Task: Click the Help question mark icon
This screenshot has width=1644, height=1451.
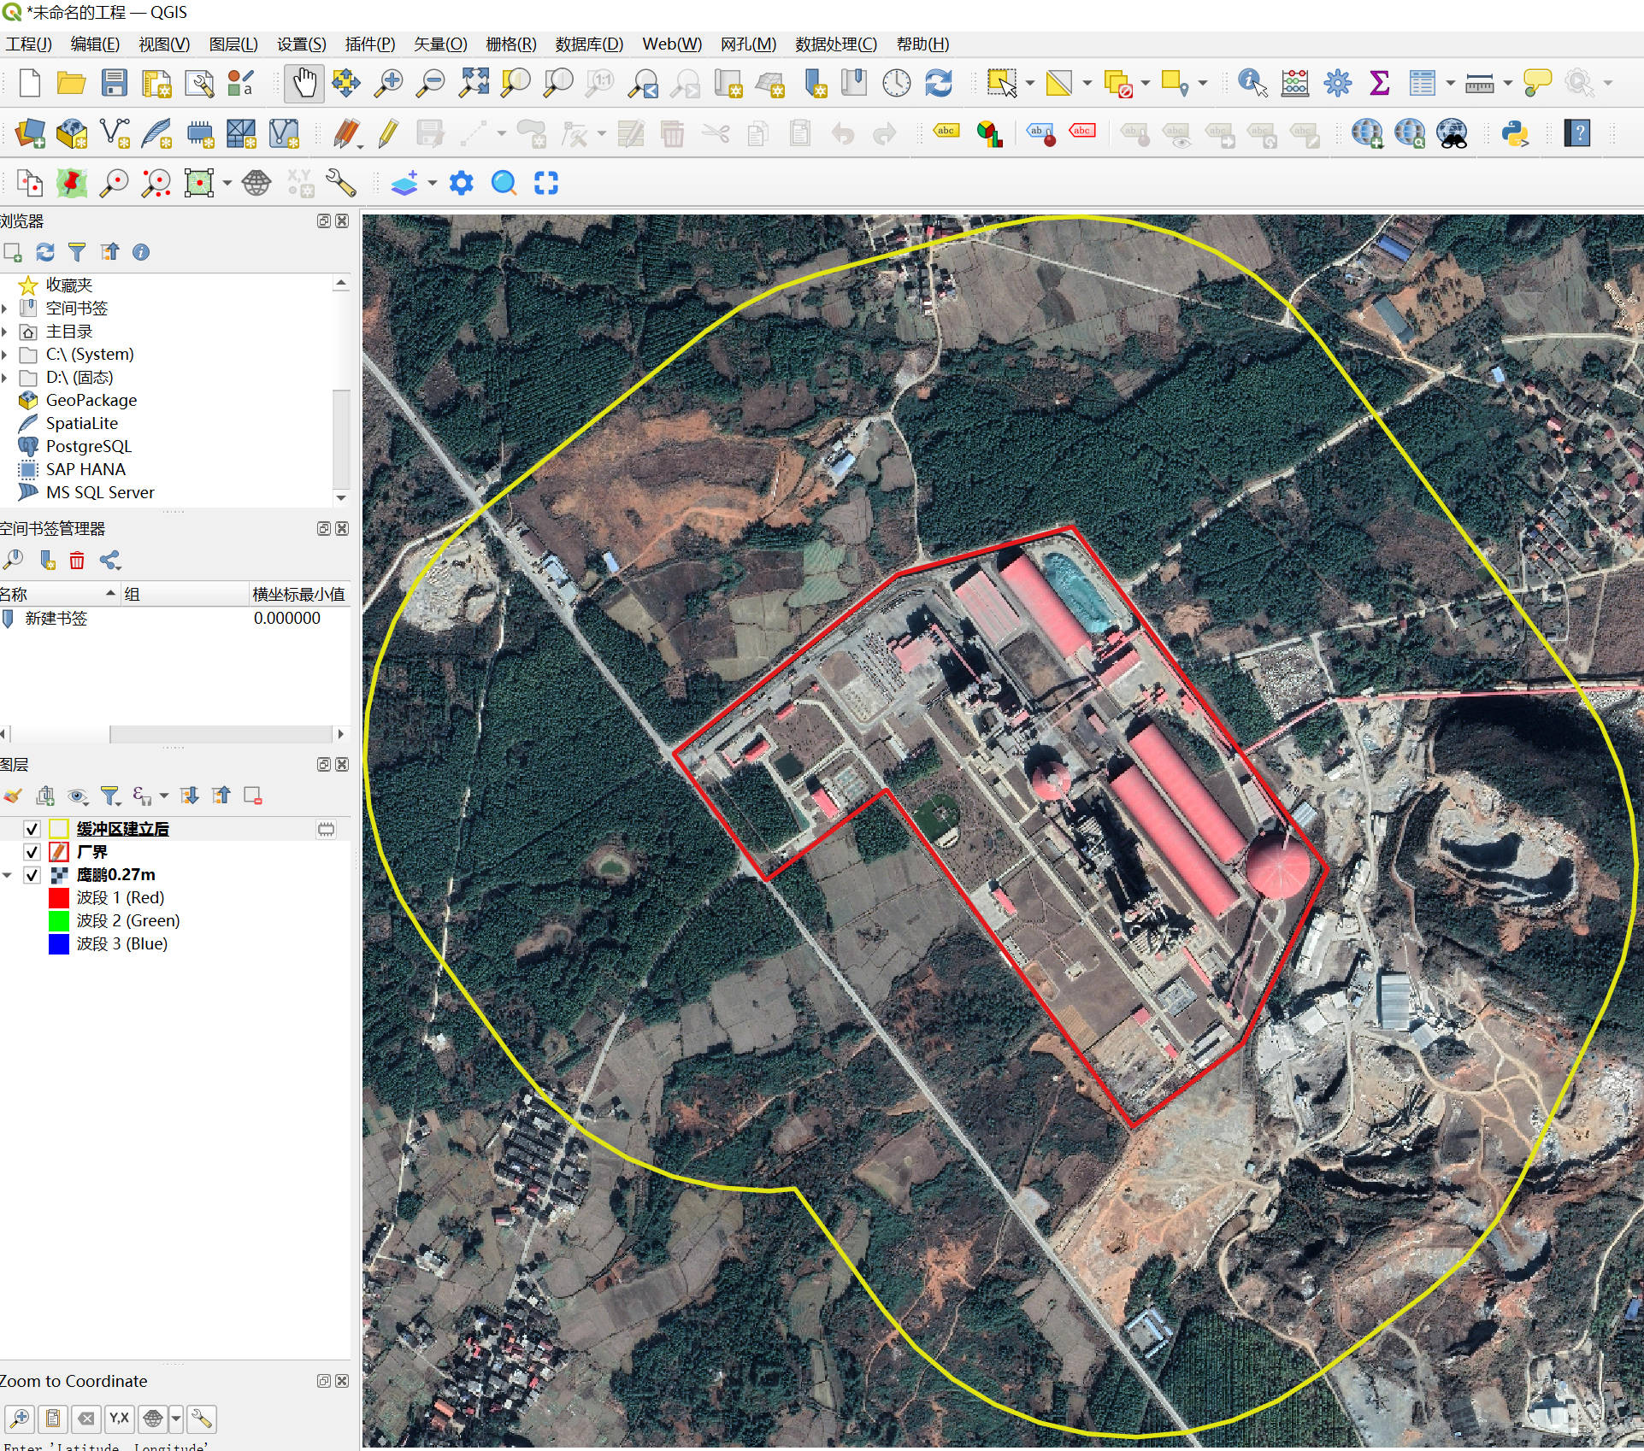Action: click(1578, 133)
